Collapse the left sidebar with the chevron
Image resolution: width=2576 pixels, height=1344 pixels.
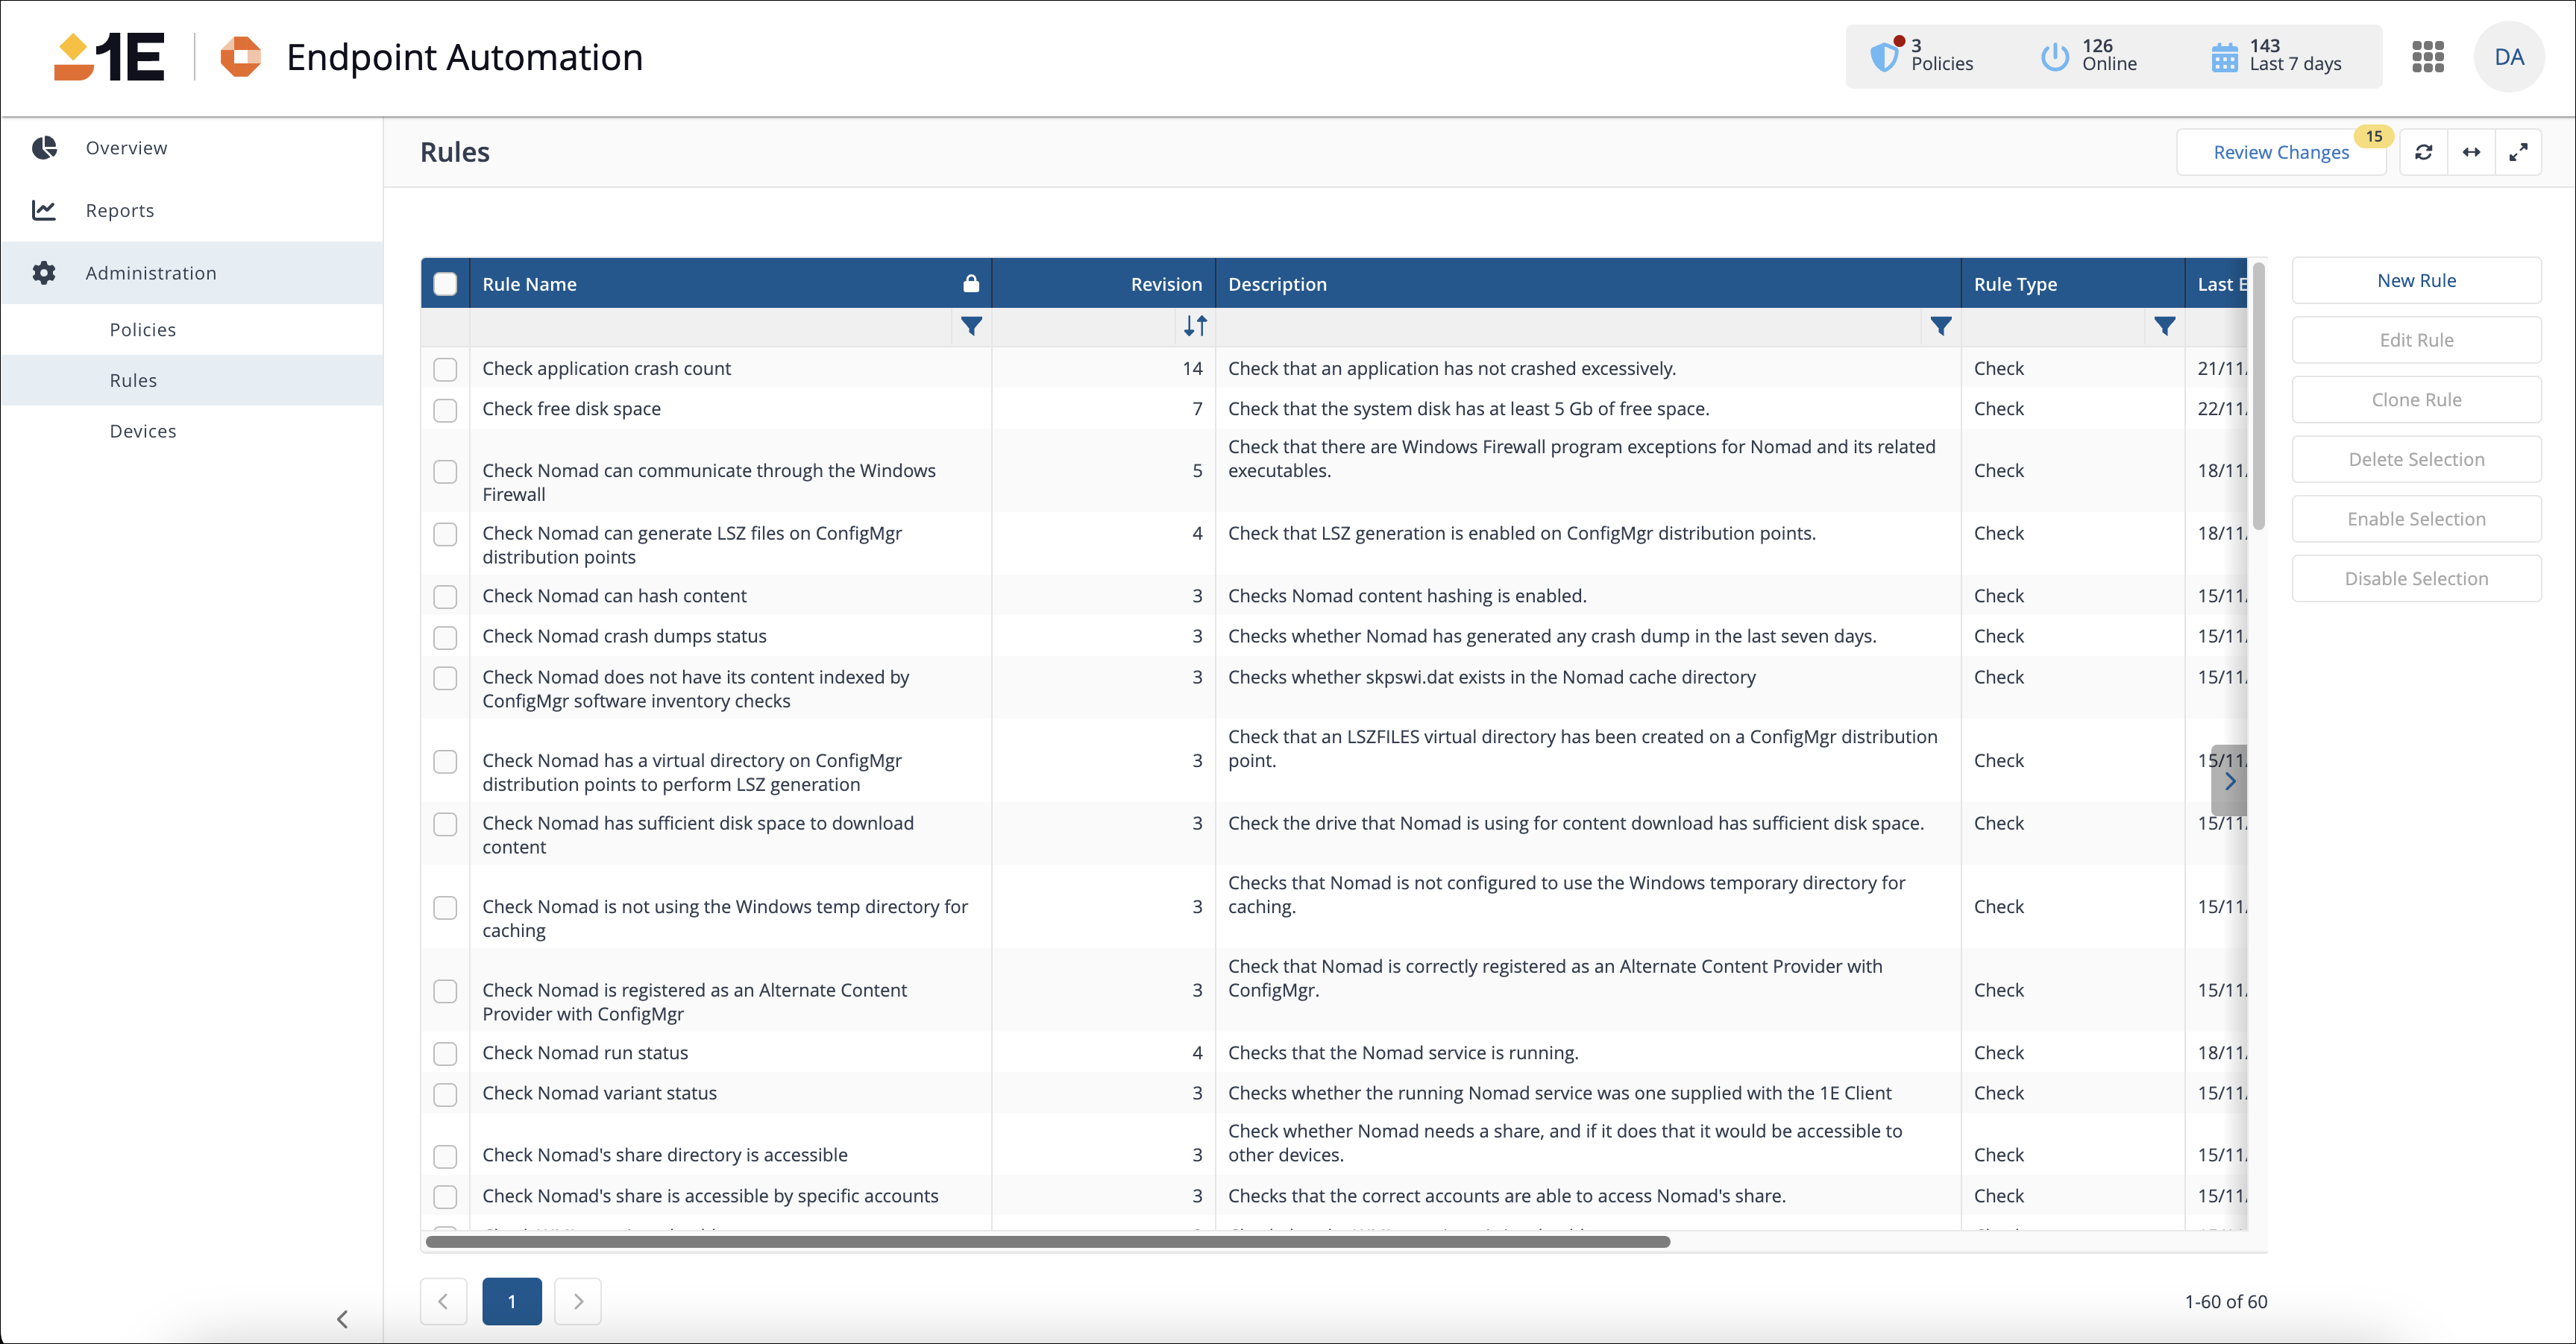342,1319
